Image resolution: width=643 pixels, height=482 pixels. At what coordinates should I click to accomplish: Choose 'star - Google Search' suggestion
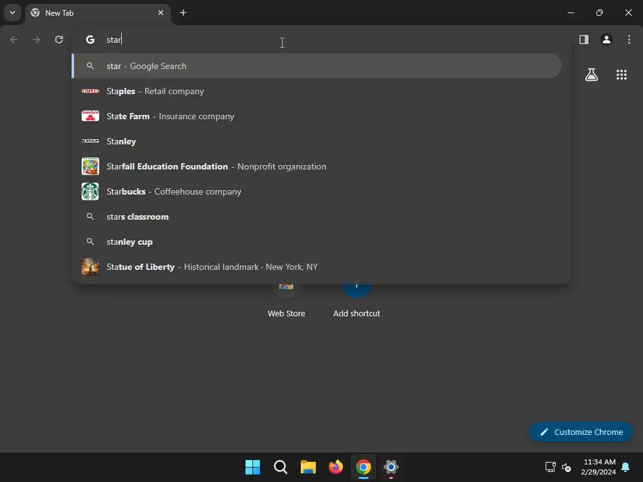click(316, 66)
